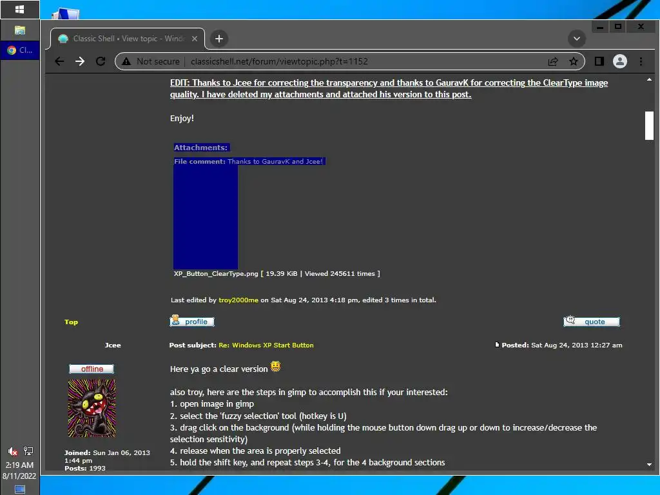Reload the current page
This screenshot has width=660, height=495.
[x=100, y=61]
